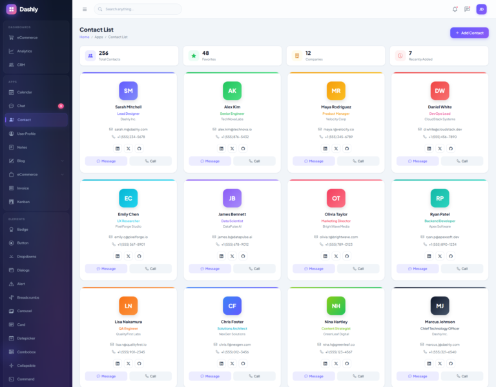
Task: Go to the Analytics dashboard
Action: [25, 51]
